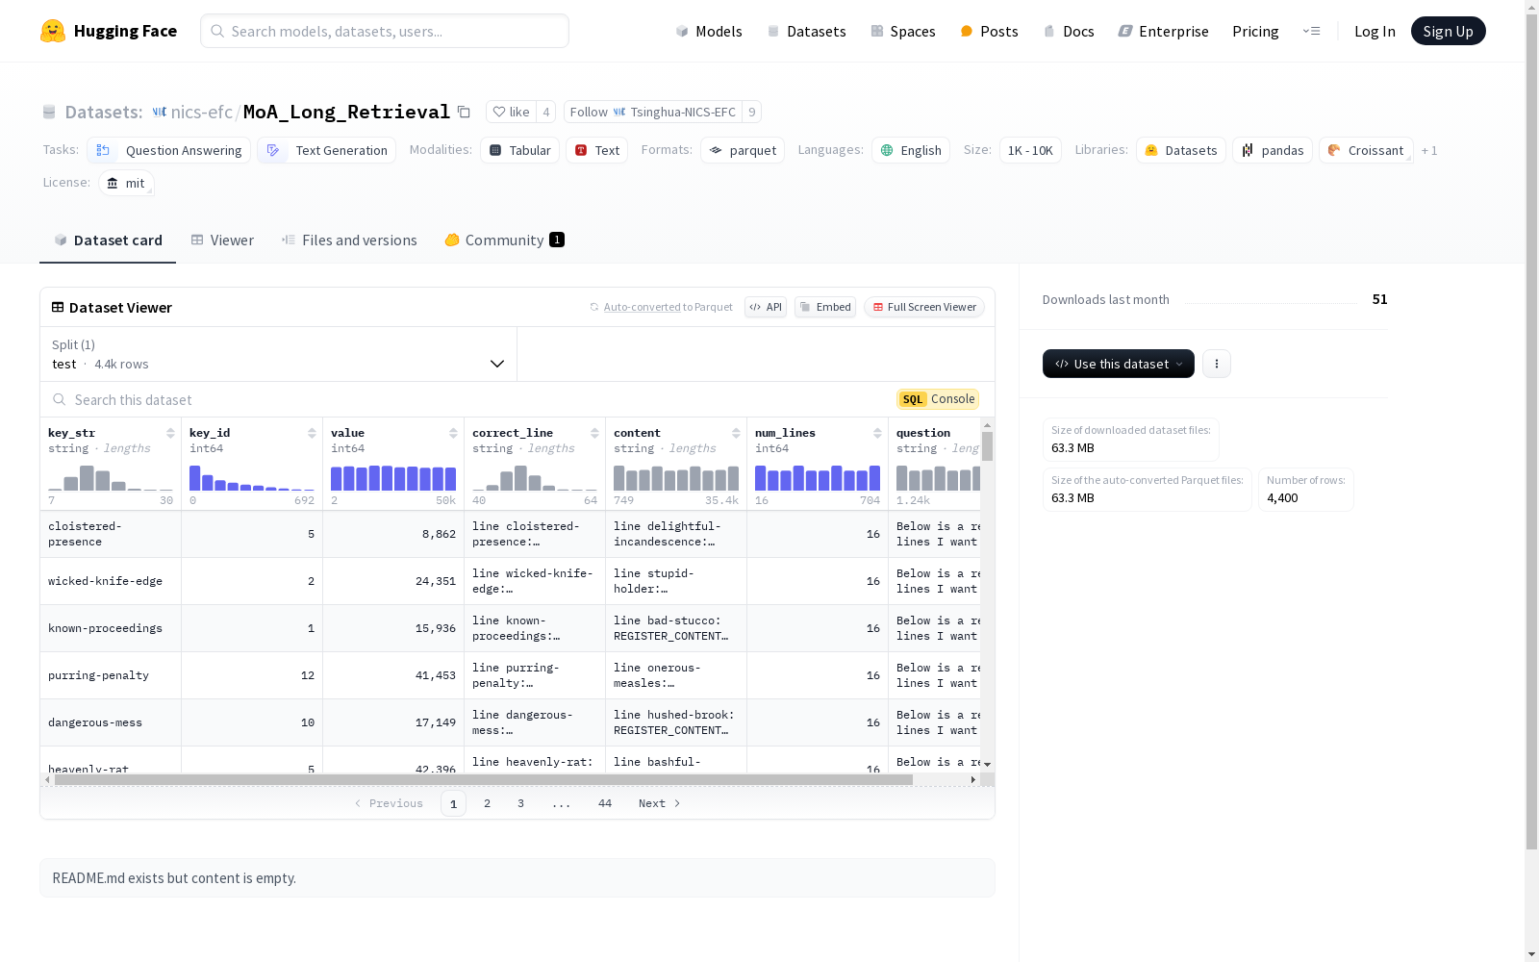Switch to the Viewer tab
The image size is (1539, 962).
point(222,240)
